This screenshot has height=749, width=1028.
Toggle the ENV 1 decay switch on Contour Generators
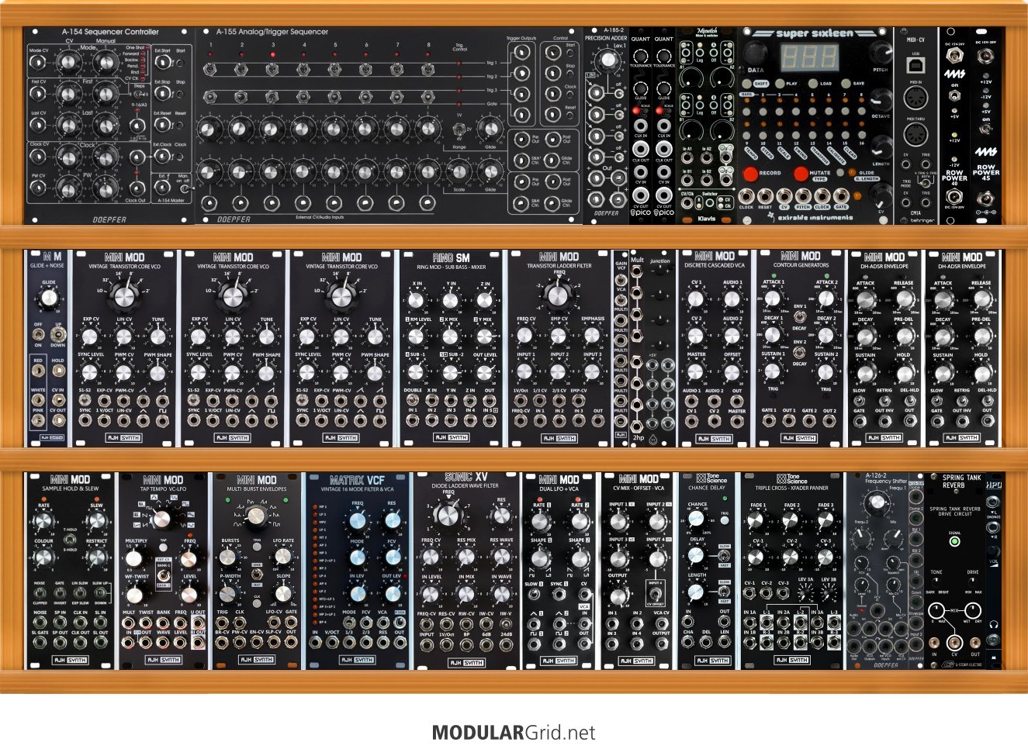[x=799, y=317]
